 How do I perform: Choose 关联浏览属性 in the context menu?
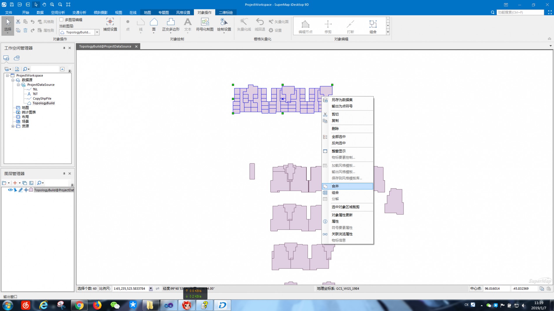(x=347, y=234)
